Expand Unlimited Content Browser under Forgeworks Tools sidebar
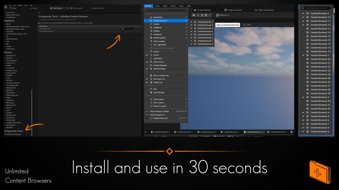The height and width of the screenshot is (190, 339). 5,134
